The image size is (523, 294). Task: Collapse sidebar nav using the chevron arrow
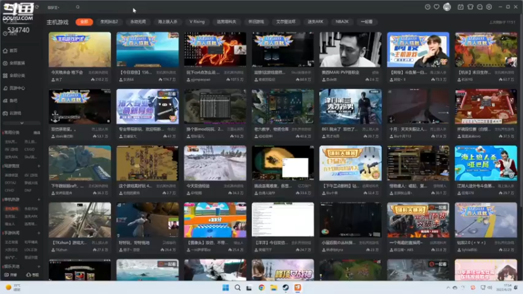pos(22,123)
